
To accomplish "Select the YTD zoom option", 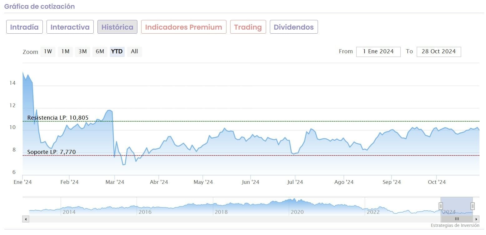I will [x=117, y=51].
